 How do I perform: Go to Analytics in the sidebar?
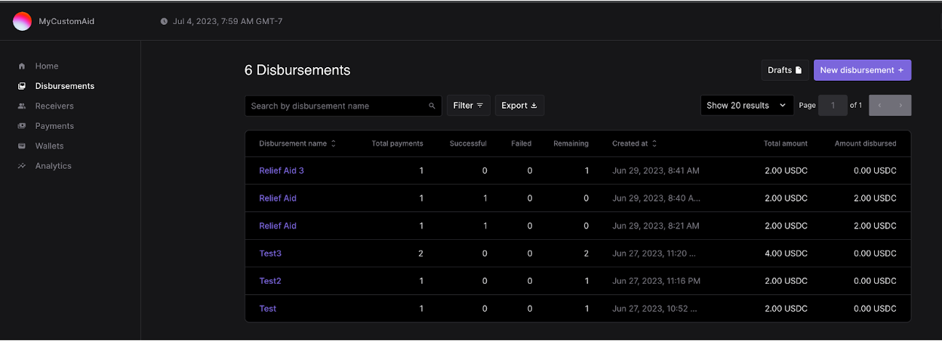tap(53, 166)
